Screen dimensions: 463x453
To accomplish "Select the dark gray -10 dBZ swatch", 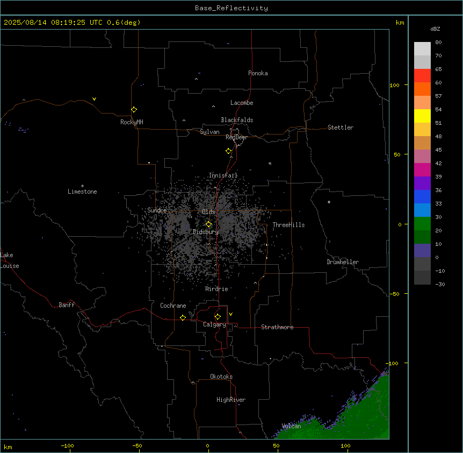I will pyautogui.click(x=422, y=278).
